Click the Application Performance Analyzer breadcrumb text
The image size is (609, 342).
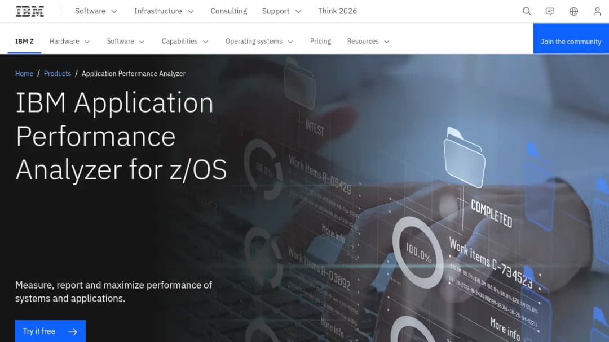[x=134, y=74]
